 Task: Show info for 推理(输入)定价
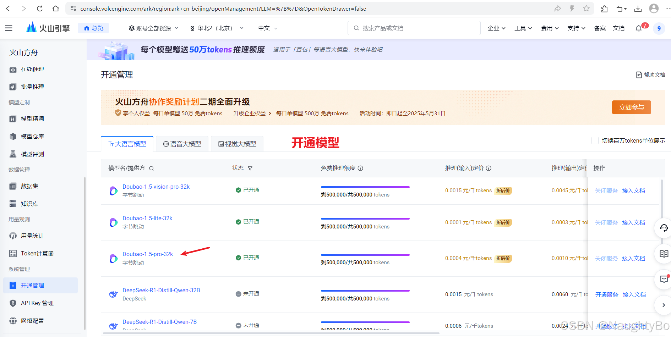[x=489, y=168]
